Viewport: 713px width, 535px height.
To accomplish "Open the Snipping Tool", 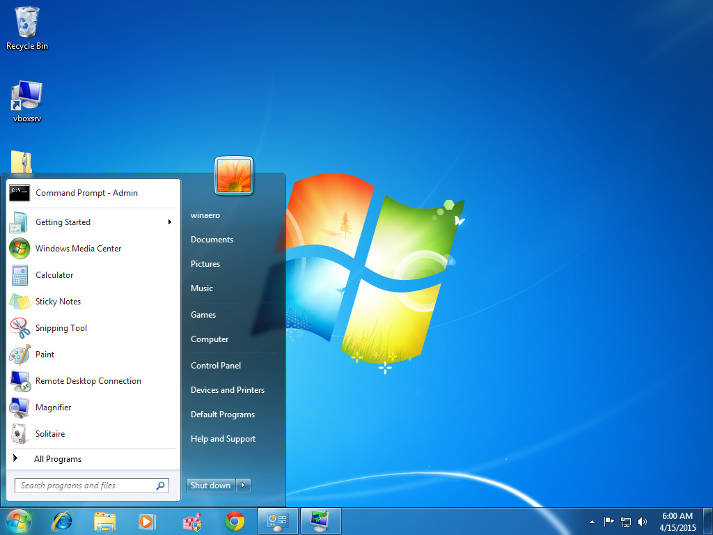I will click(x=61, y=327).
